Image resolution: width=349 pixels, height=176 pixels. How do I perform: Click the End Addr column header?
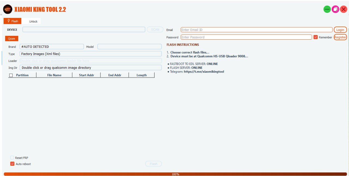115,75
